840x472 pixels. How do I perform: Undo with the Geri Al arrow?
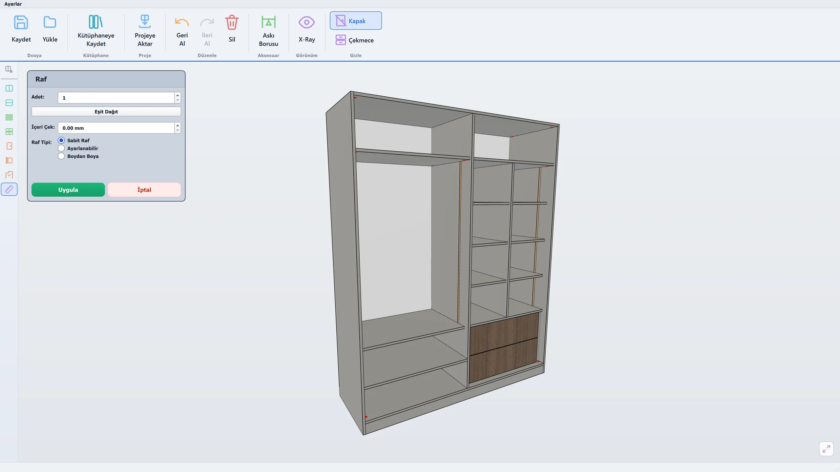[x=182, y=22]
